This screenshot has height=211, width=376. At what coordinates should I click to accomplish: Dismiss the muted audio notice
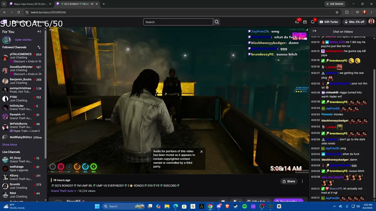click(202, 152)
